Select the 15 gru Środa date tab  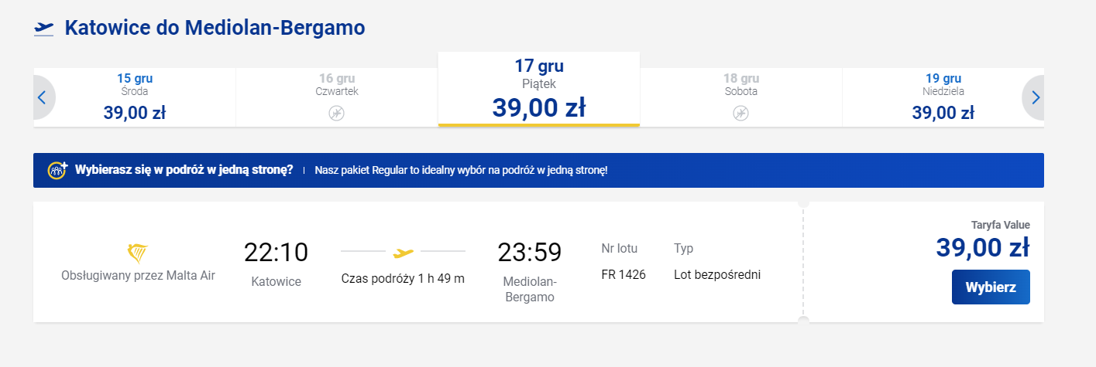click(135, 97)
